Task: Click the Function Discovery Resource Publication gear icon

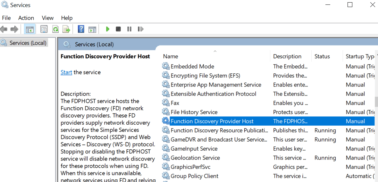Action: [166, 130]
